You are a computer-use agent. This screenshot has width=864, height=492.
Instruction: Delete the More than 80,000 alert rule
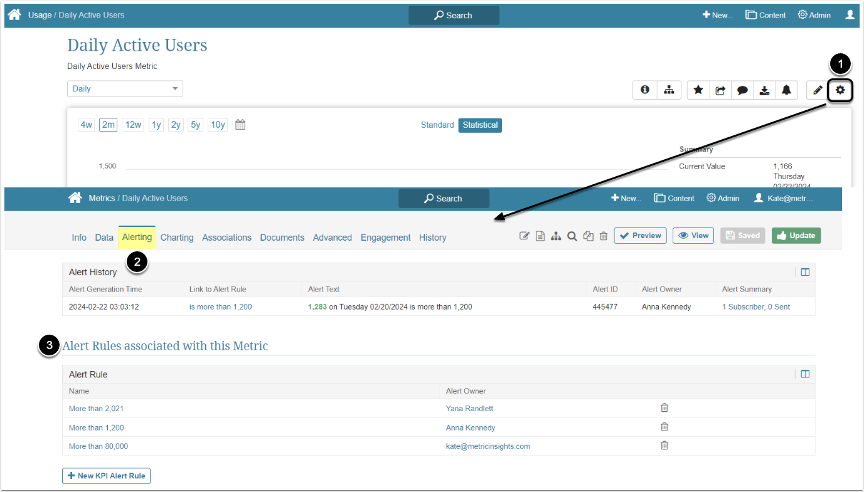(664, 446)
